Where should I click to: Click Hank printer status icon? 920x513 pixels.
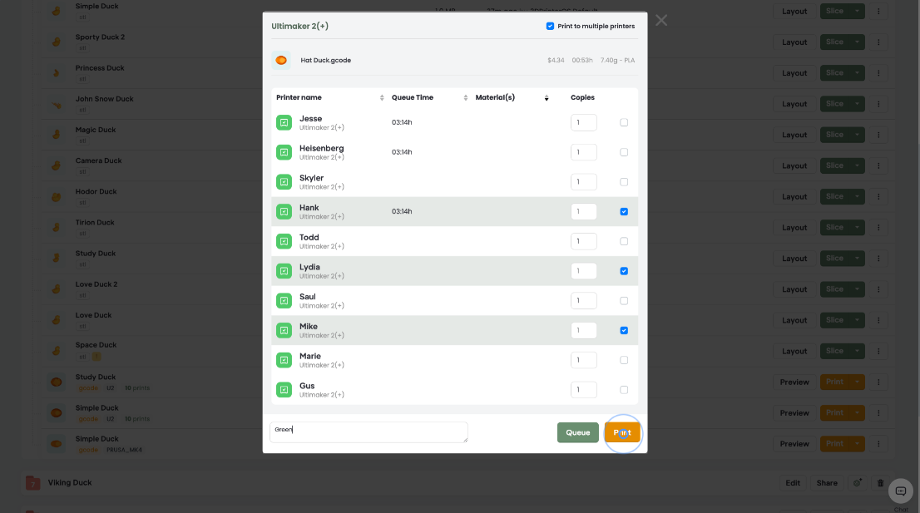pyautogui.click(x=284, y=212)
